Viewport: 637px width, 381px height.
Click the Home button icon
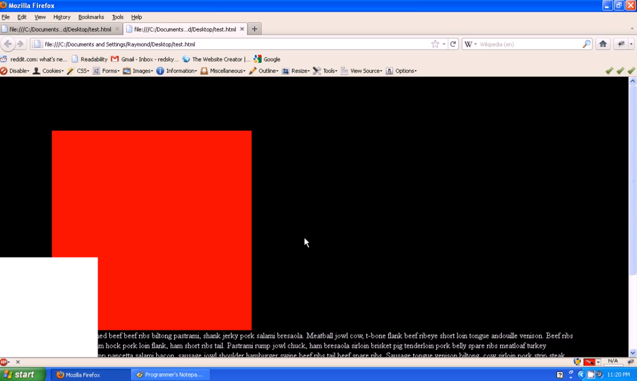coord(603,44)
